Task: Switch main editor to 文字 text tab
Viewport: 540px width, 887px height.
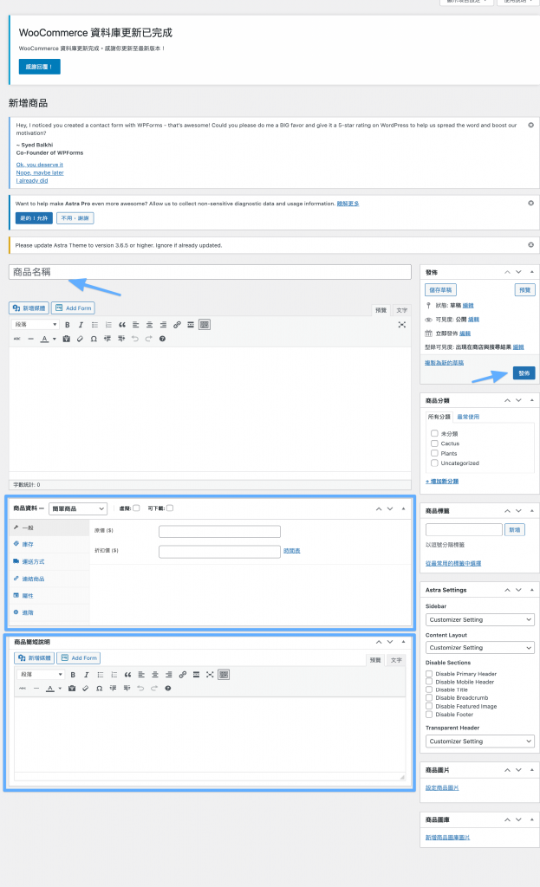Action: pyautogui.click(x=402, y=310)
